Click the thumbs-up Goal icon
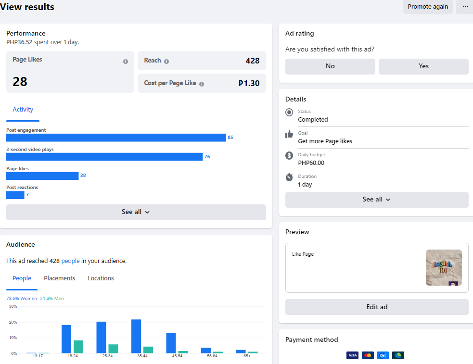The image size is (473, 364). [289, 134]
